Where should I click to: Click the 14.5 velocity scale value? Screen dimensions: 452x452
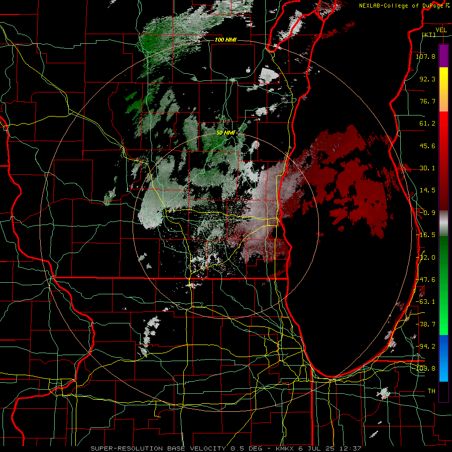pos(427,190)
